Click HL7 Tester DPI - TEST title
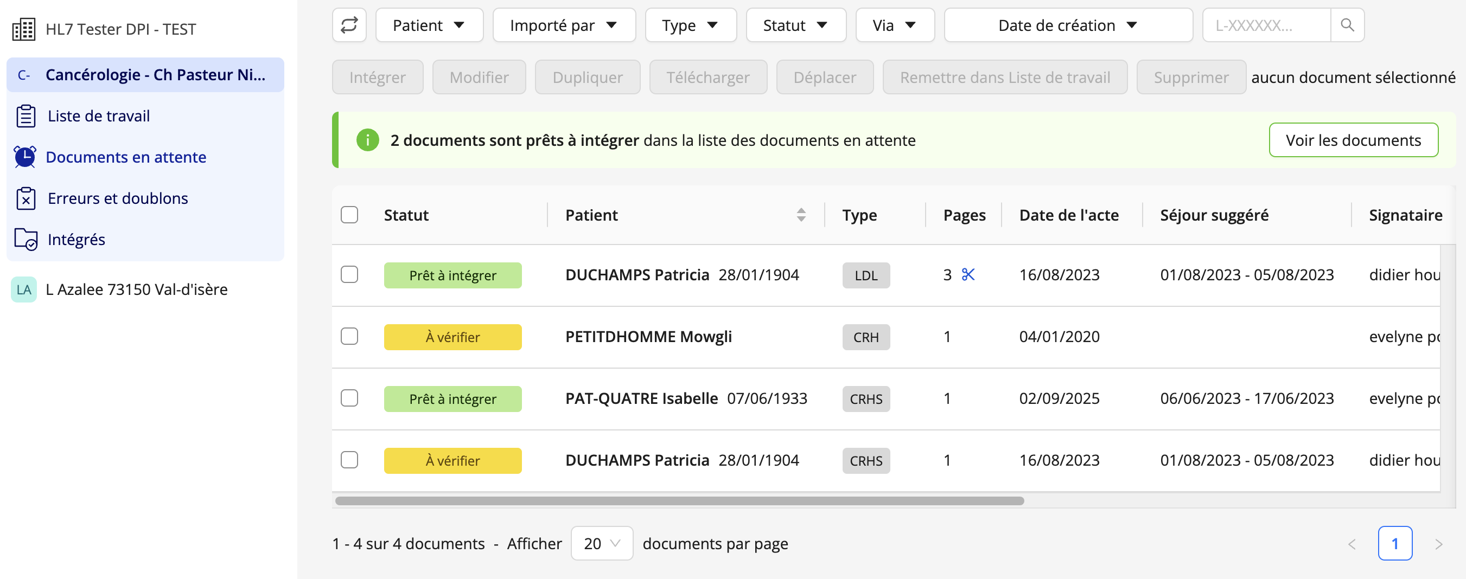This screenshot has height=579, width=1466. pyautogui.click(x=120, y=29)
